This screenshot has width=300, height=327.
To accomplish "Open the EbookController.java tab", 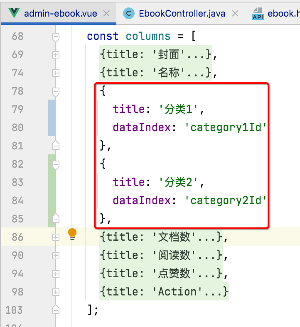I will (182, 14).
